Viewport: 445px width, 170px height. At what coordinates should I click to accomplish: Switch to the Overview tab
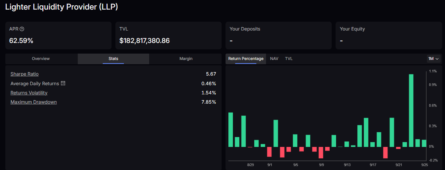pos(41,59)
